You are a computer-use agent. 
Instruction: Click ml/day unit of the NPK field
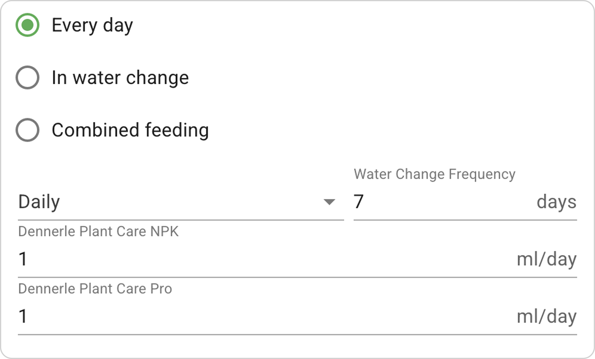547,259
